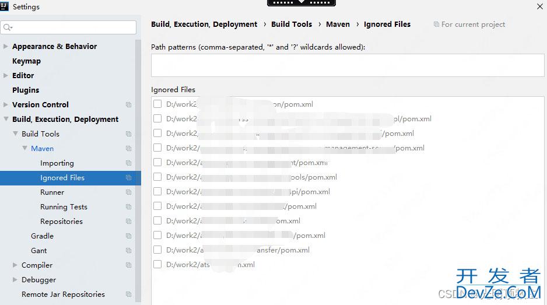Open Remote Jar Repositories settings
547x305 pixels.
click(x=63, y=294)
